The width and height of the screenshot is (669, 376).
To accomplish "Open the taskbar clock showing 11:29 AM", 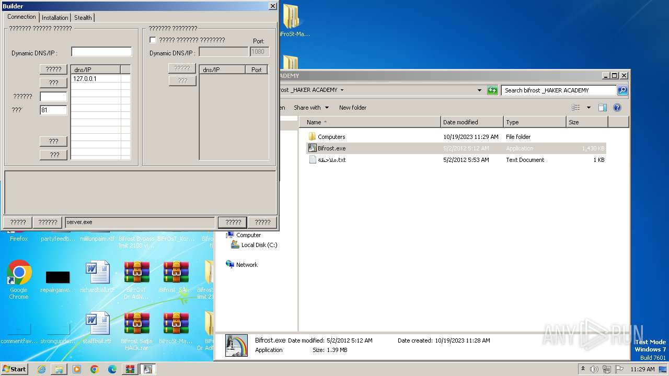I will pyautogui.click(x=642, y=369).
